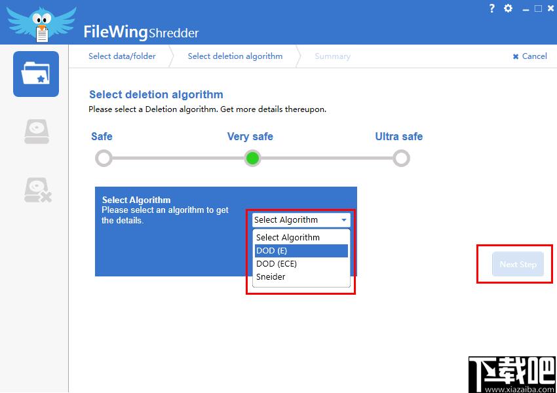Image resolution: width=557 pixels, height=393 pixels.
Task: Open the drive shredder sidebar icon
Action: point(37,132)
